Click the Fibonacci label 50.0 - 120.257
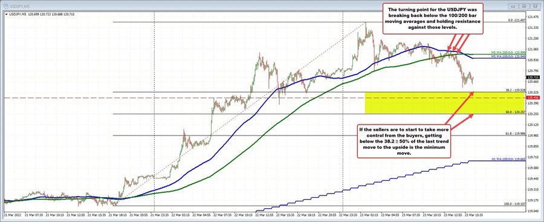 pos(516,113)
